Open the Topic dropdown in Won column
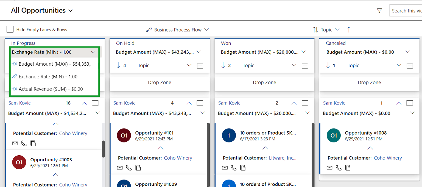 294,65
